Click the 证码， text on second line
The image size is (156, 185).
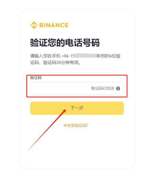[x=36, y=63]
